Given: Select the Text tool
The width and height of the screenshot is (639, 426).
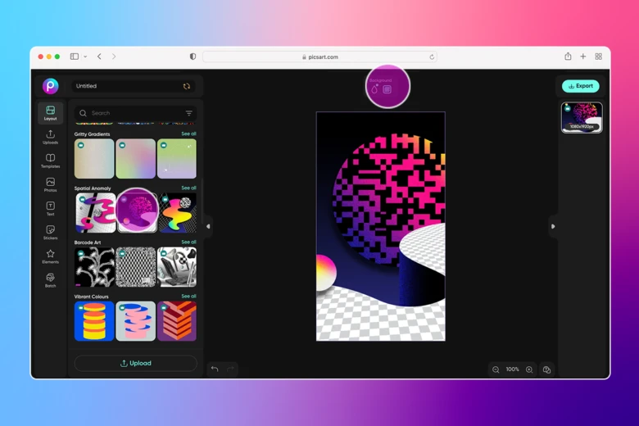Looking at the screenshot, I should click(50, 208).
